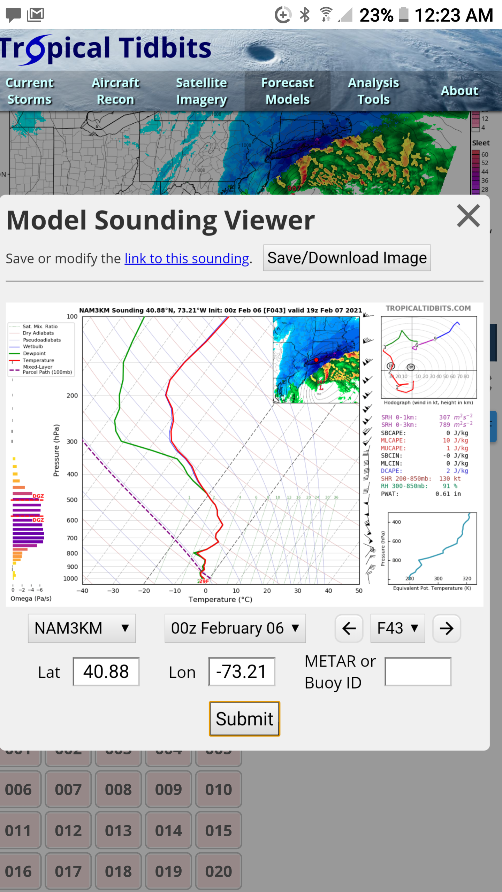Open the Current Storms menu

coord(30,91)
